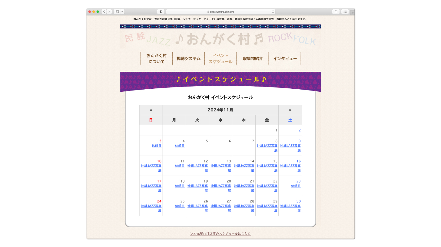
Task: Open the おんがく村について menu item
Action: 156,59
